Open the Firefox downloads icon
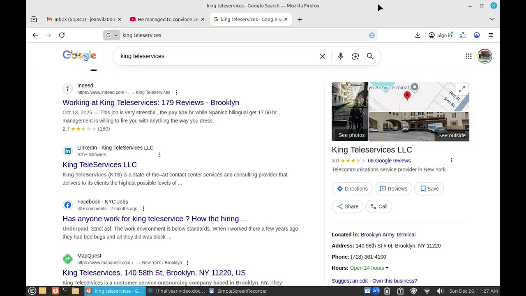526x296 pixels. tap(418, 35)
